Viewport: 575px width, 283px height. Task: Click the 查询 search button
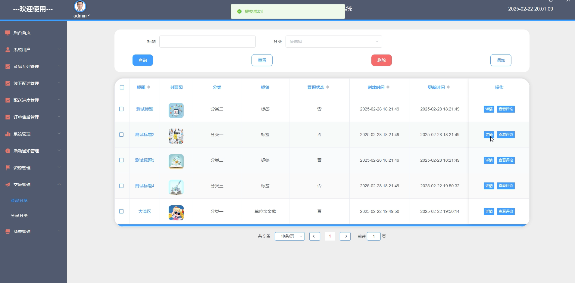[x=143, y=60]
